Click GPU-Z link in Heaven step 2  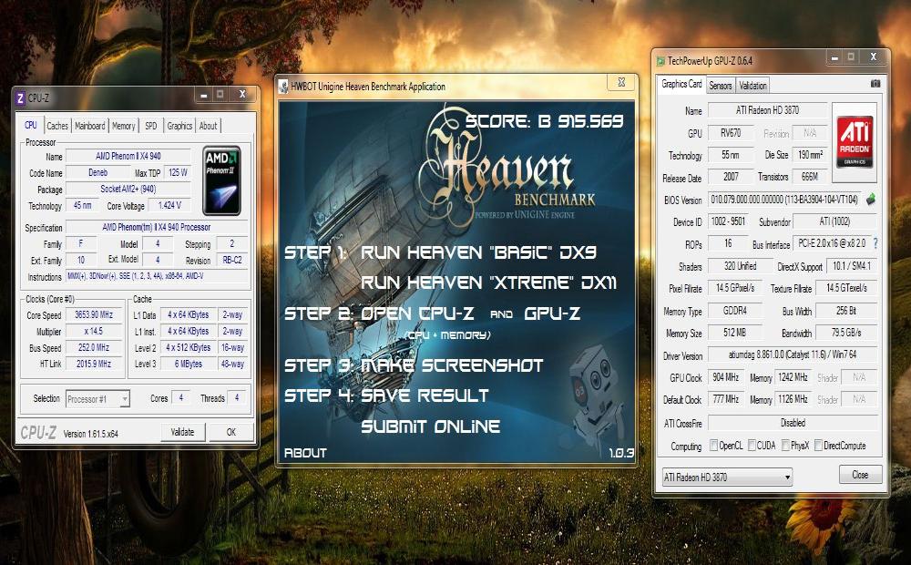click(x=552, y=313)
